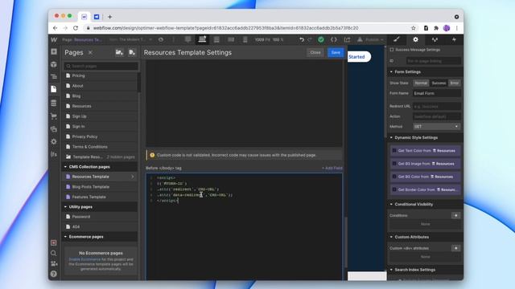Focus the Search pages field
515x289 pixels.
(101, 66)
